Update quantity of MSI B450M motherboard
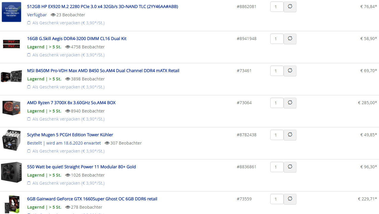The width and height of the screenshot is (379, 214). (290, 71)
